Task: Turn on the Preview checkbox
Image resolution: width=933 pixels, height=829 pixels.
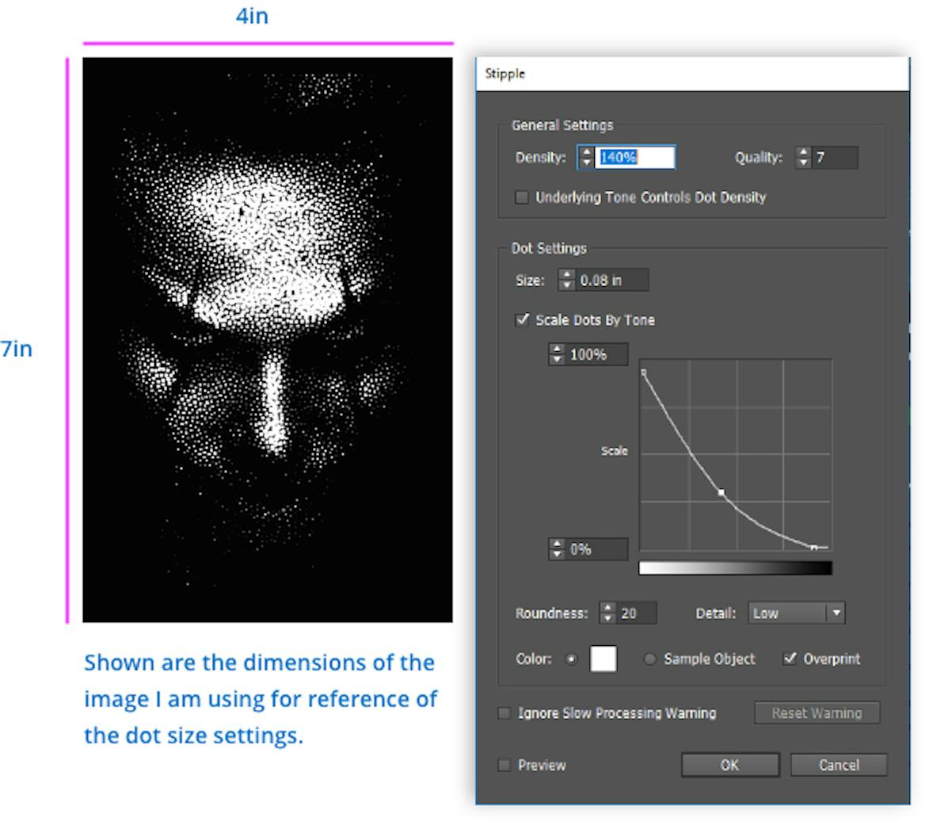Action: (504, 766)
